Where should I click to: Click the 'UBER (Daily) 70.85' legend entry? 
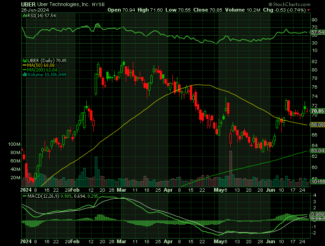47,61
